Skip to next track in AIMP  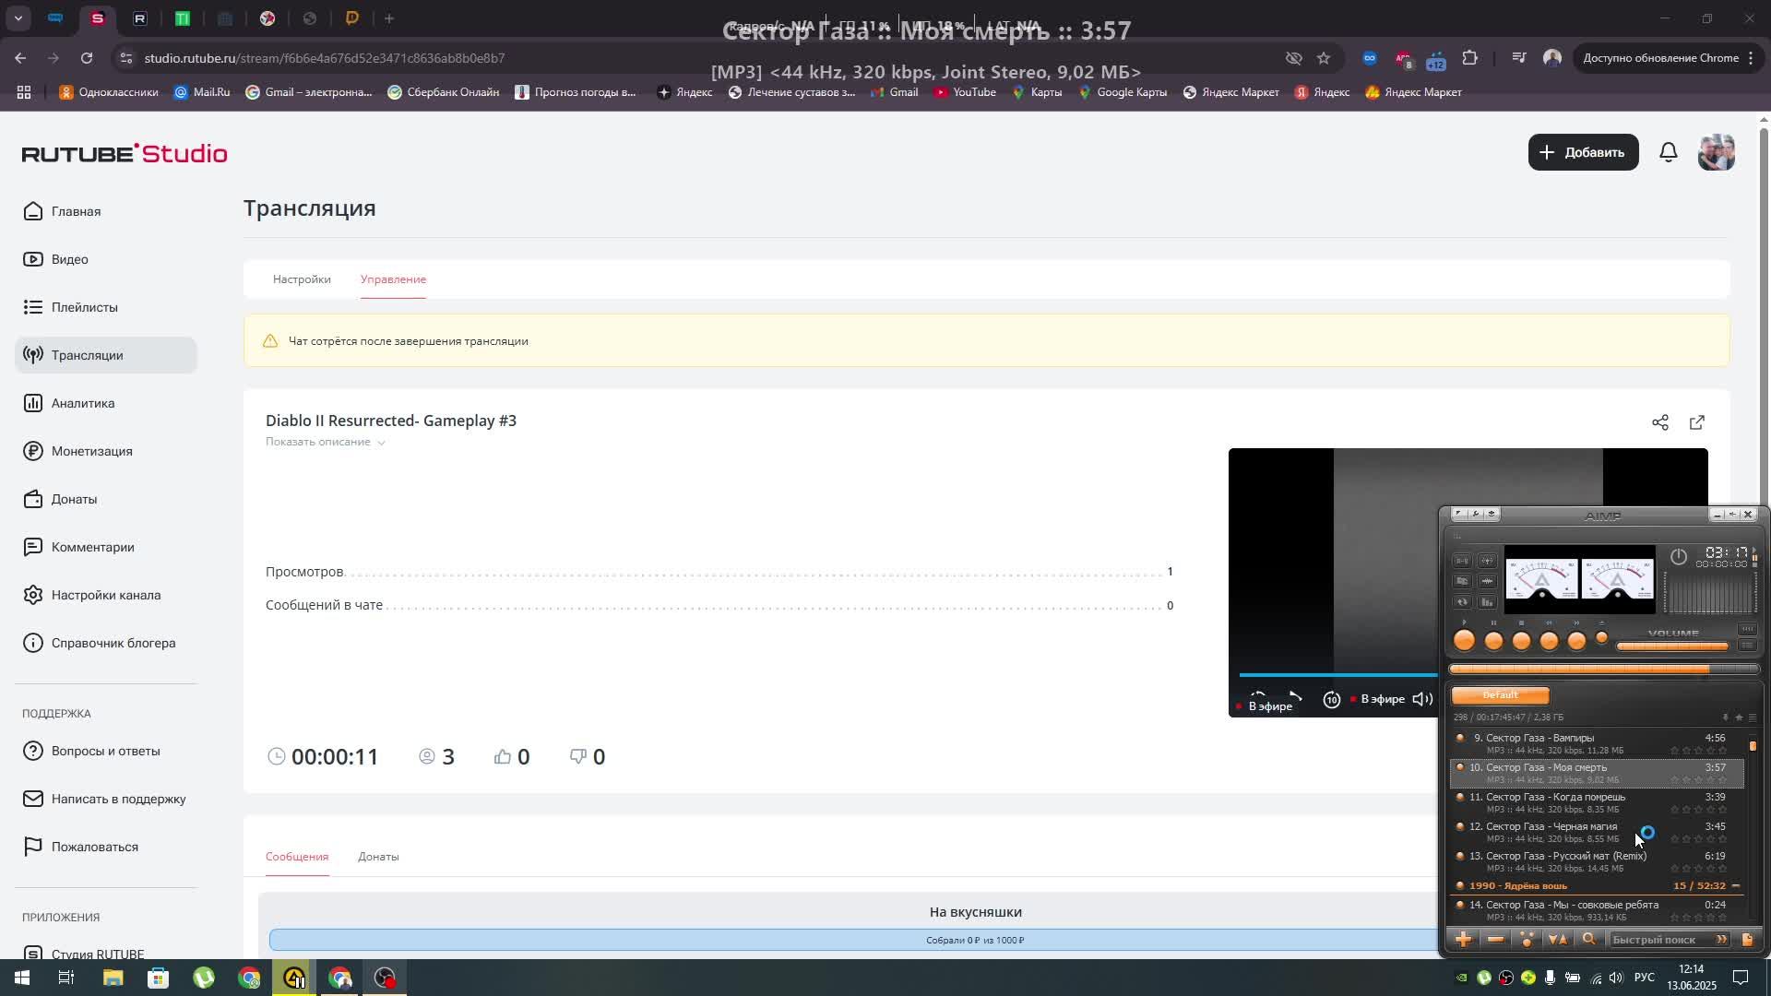pos(1576,640)
